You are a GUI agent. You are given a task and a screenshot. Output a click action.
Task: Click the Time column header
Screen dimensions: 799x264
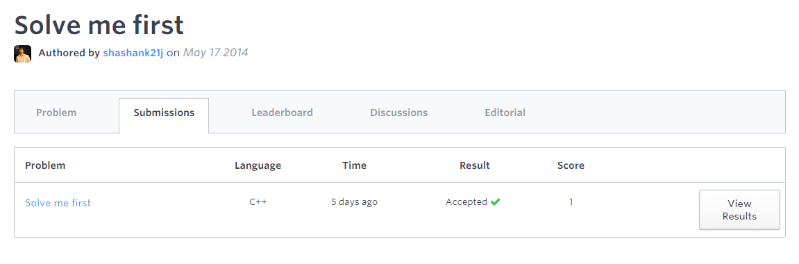(354, 165)
